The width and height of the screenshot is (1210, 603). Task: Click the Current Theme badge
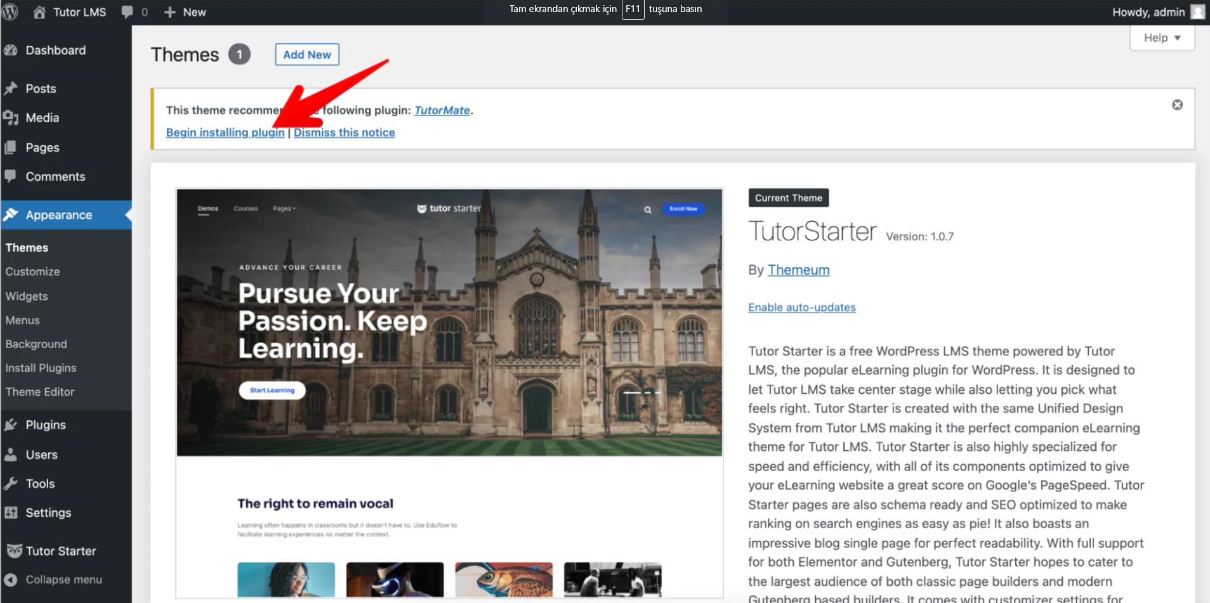coord(788,198)
